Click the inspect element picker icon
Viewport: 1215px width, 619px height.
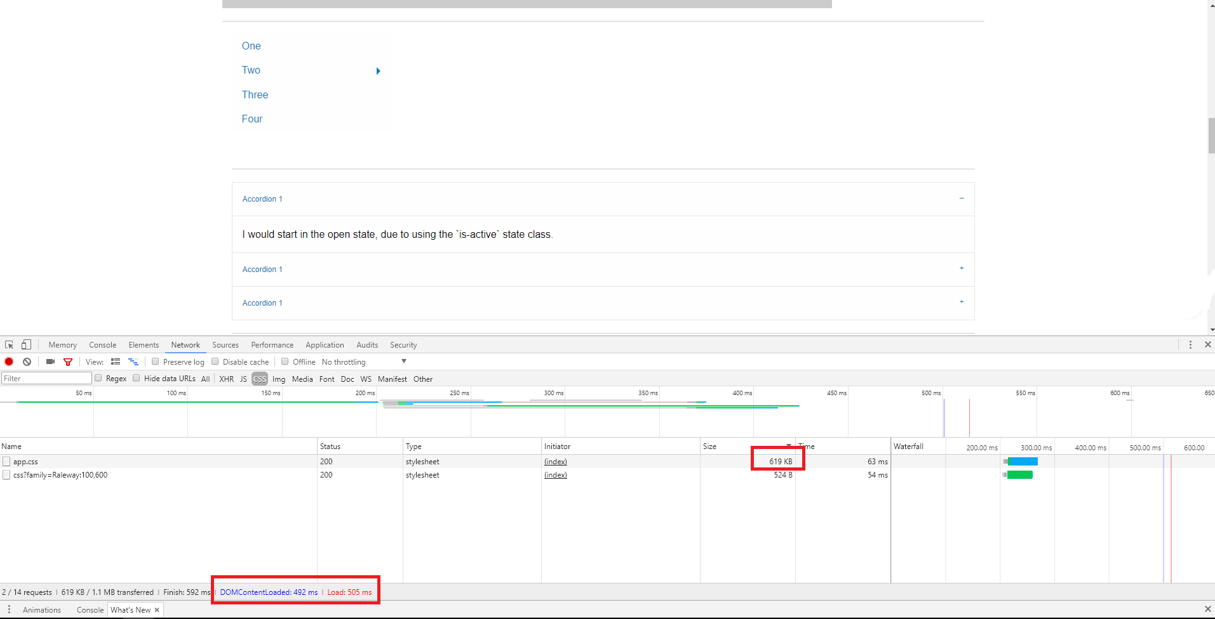tap(9, 344)
